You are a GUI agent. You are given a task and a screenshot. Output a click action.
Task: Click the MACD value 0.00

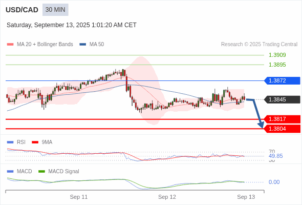pos(274,182)
